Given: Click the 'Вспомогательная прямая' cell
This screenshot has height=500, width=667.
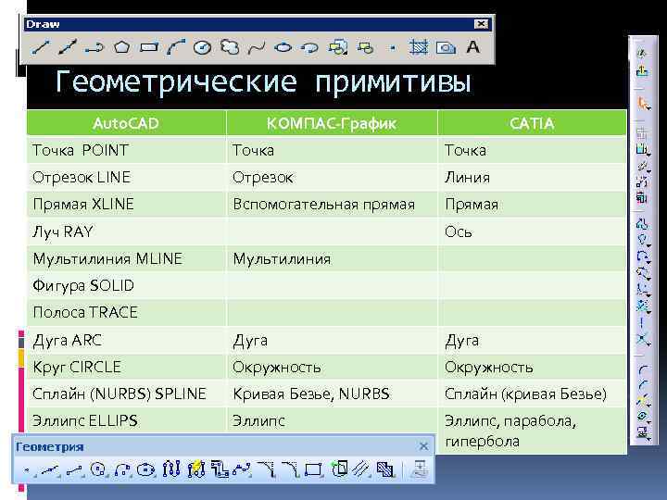Looking at the screenshot, I should click(332, 205).
